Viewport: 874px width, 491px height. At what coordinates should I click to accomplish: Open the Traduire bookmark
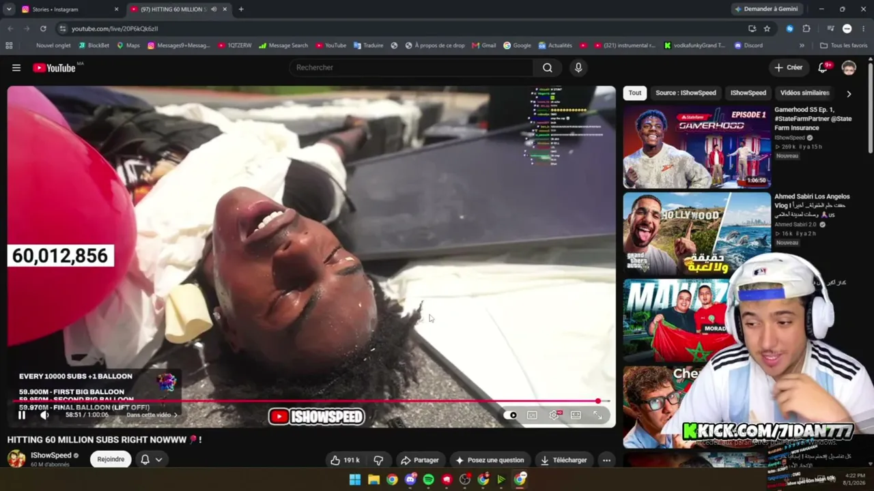click(369, 46)
